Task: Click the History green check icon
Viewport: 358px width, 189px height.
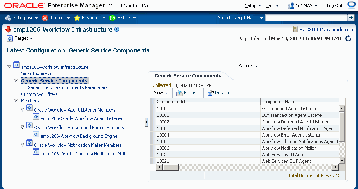Action: (x=112, y=18)
